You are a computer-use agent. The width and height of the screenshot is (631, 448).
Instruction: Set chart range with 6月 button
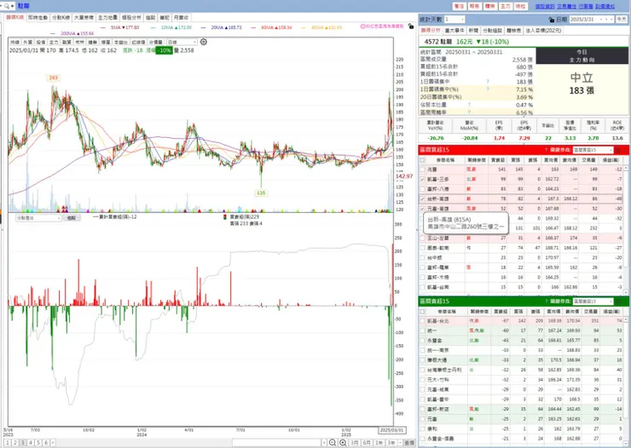[366, 442]
